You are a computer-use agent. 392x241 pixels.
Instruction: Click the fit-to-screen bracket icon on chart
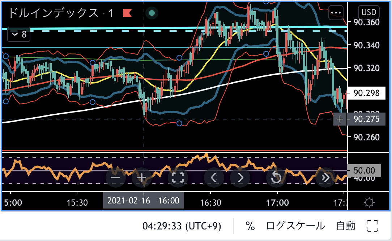(178, 178)
